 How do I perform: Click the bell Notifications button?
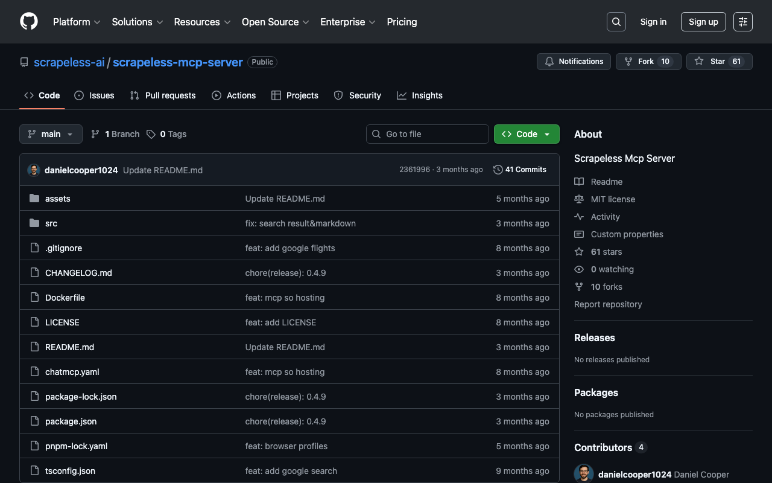pyautogui.click(x=574, y=62)
